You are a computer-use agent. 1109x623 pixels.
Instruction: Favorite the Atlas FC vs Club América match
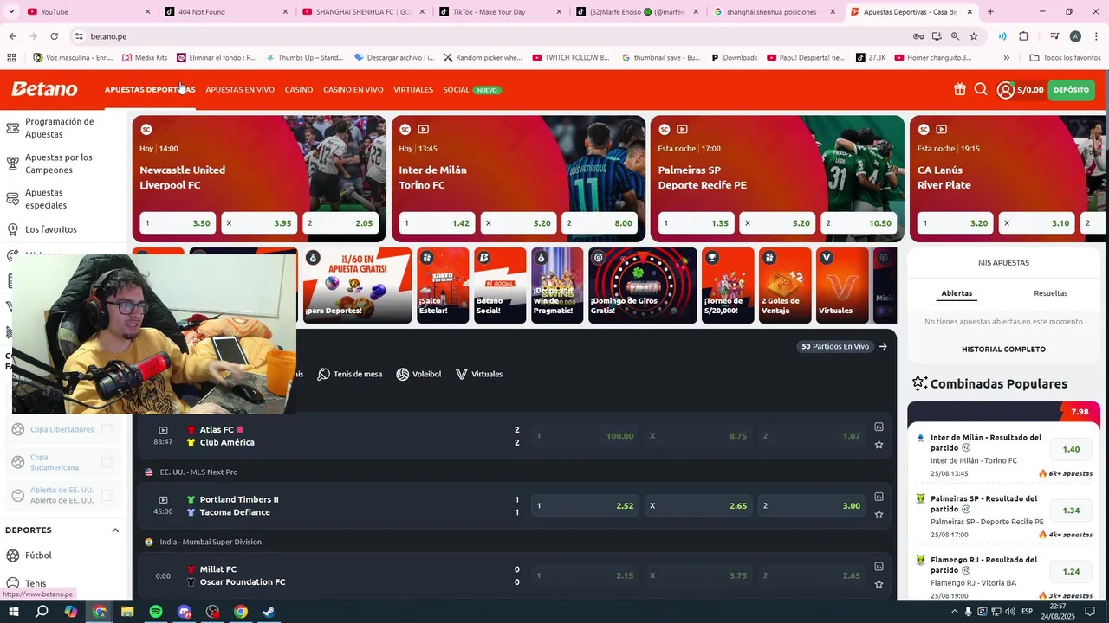pos(879,445)
